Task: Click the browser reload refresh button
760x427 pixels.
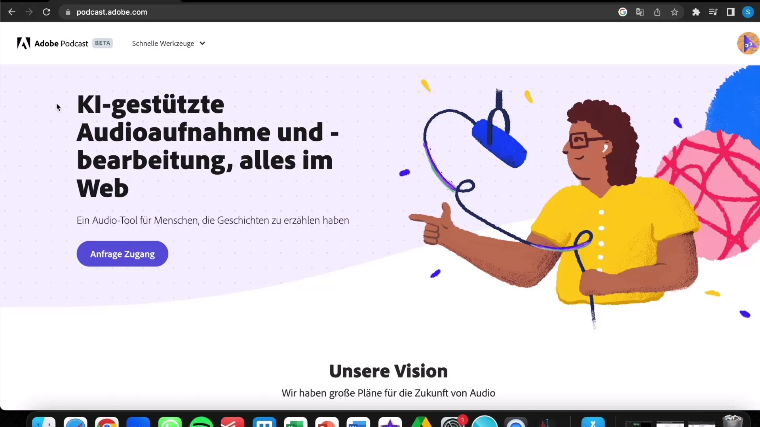Action: [46, 12]
